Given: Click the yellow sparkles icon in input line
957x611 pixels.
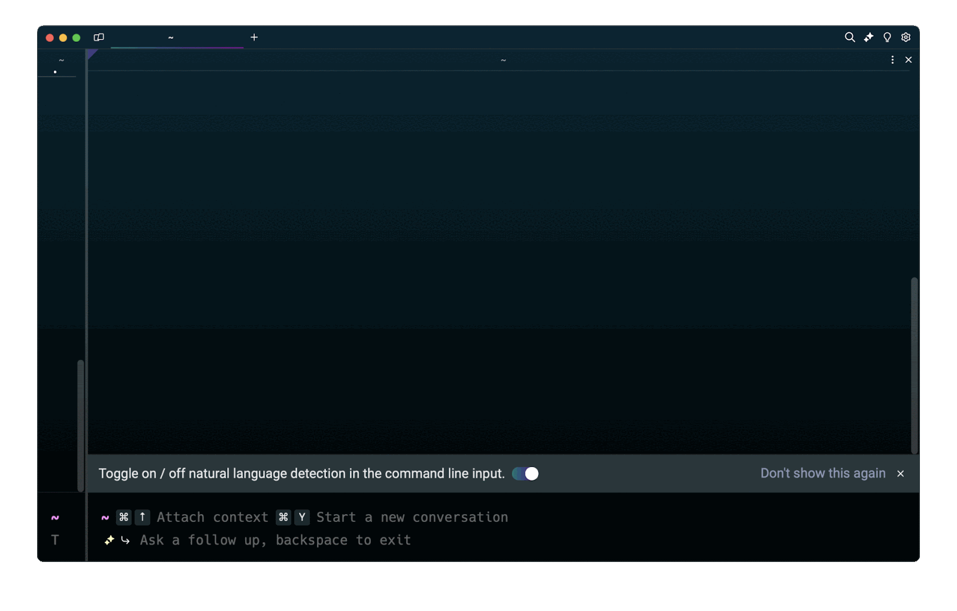Looking at the screenshot, I should [109, 540].
